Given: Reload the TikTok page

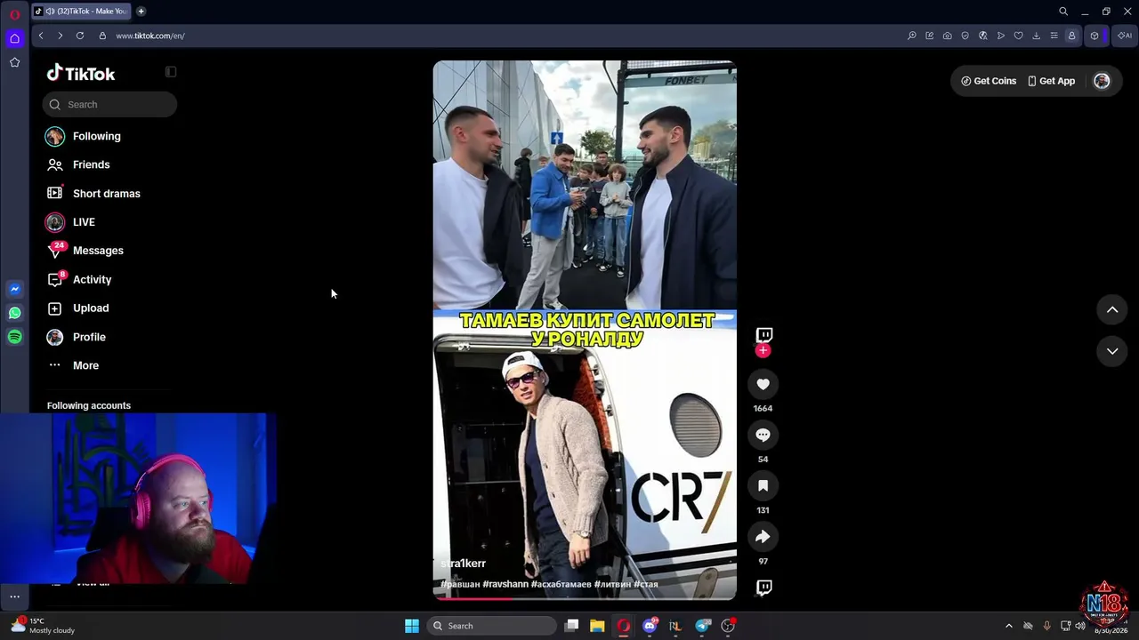Looking at the screenshot, I should (80, 36).
